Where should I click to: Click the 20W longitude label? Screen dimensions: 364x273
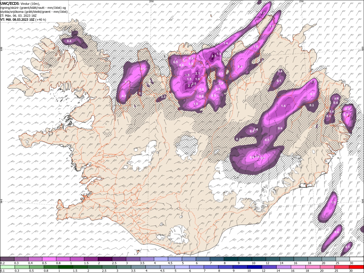coord(151,1)
